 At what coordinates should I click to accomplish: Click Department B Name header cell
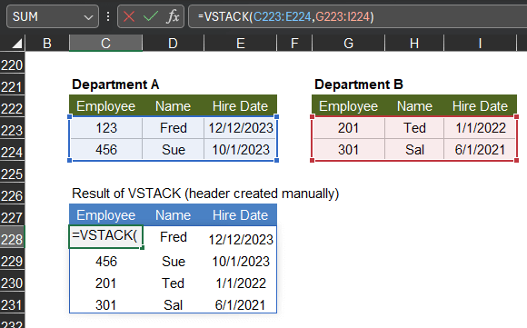pyautogui.click(x=414, y=106)
